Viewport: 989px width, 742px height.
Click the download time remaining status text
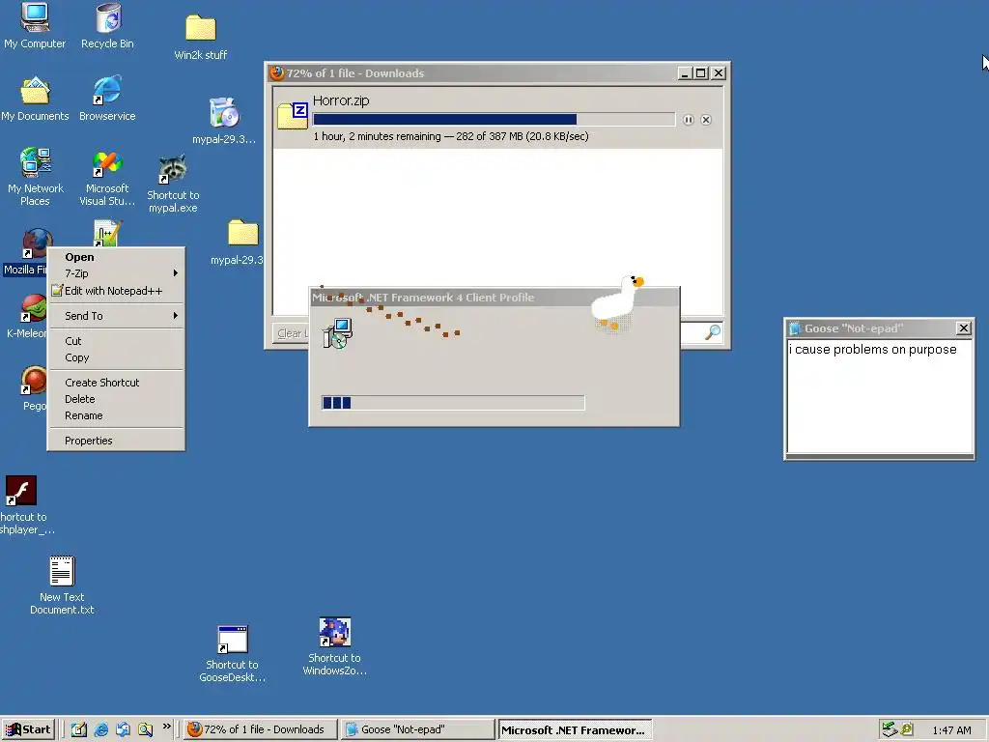(450, 136)
